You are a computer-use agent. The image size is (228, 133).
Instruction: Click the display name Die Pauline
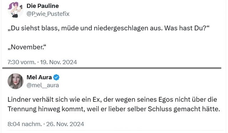pyautogui.click(x=43, y=6)
